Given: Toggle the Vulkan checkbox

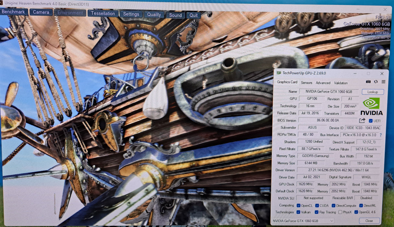Looking at the screenshot, I should [298, 212].
